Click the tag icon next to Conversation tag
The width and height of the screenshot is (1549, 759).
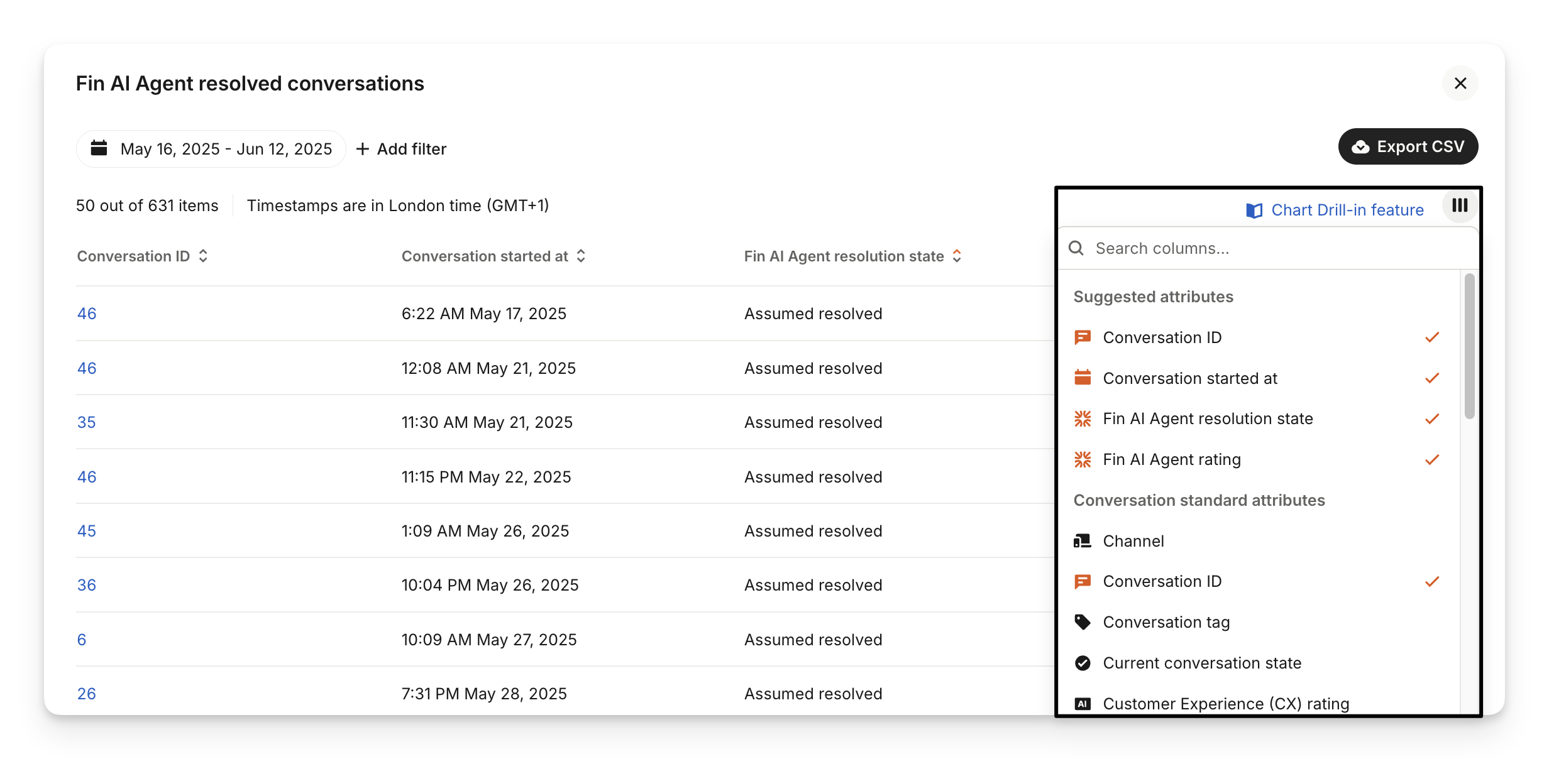[x=1083, y=622]
